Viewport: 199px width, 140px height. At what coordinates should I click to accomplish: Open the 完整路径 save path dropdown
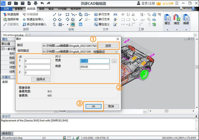105,52
